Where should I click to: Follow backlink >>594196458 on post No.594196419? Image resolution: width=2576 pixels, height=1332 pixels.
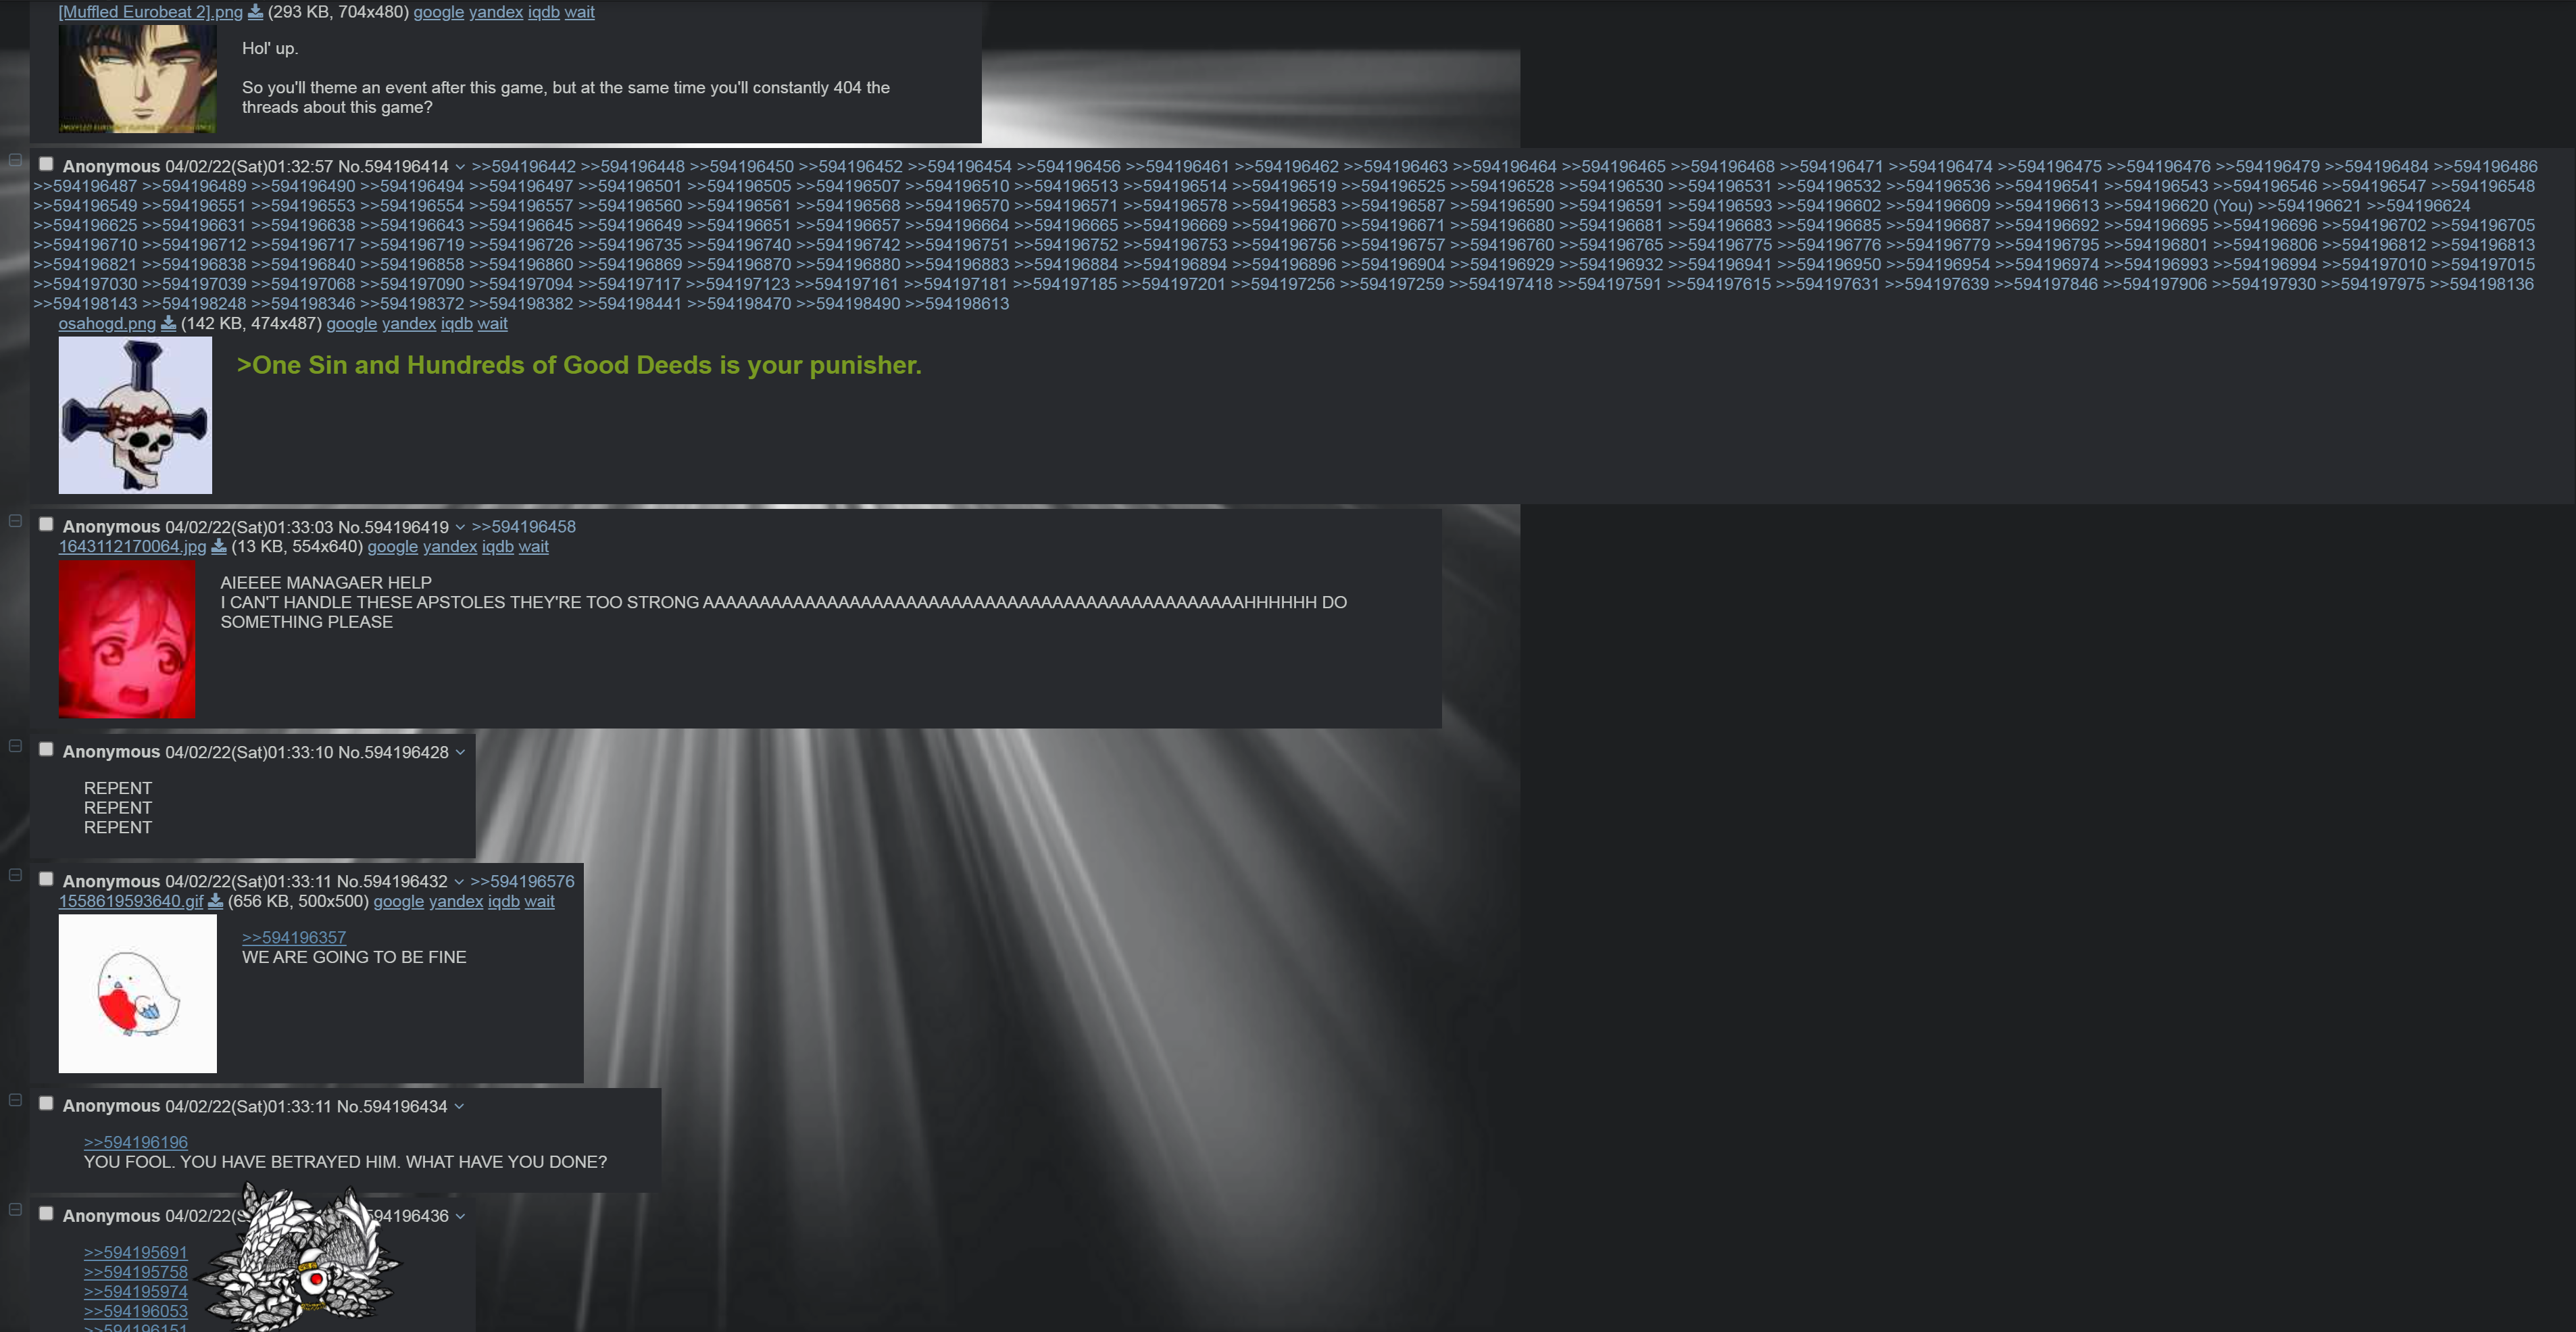[x=524, y=527]
